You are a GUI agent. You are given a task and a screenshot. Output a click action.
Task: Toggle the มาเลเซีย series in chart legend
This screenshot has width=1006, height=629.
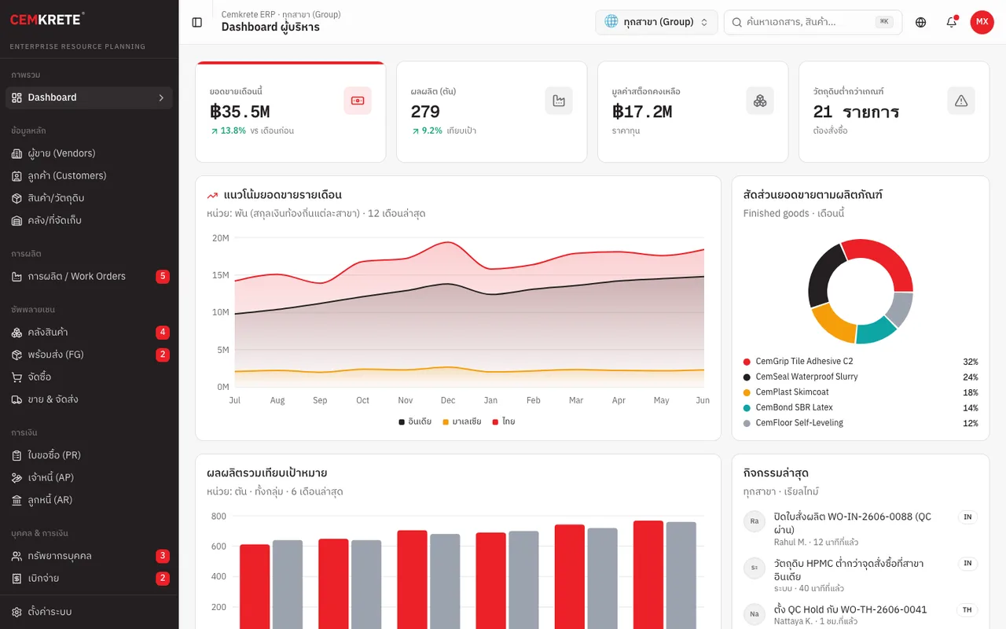462,421
